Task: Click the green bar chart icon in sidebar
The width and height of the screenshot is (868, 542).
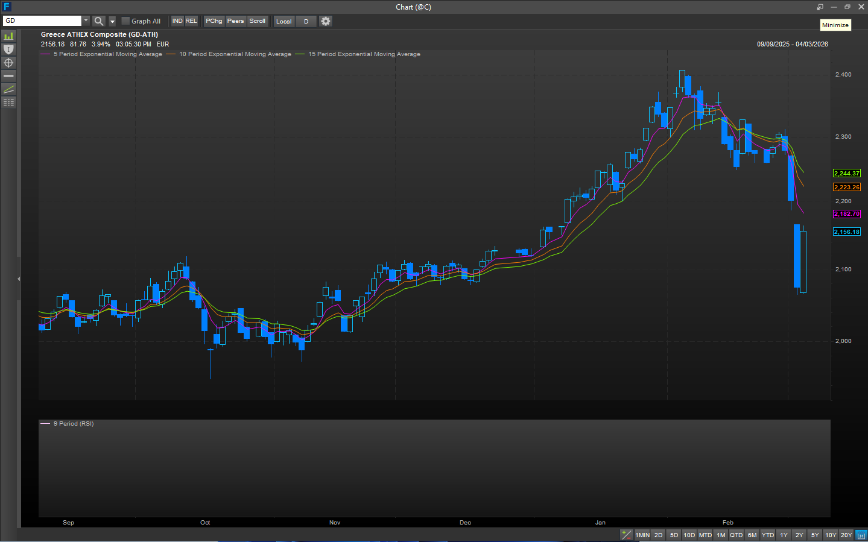Action: coord(8,36)
